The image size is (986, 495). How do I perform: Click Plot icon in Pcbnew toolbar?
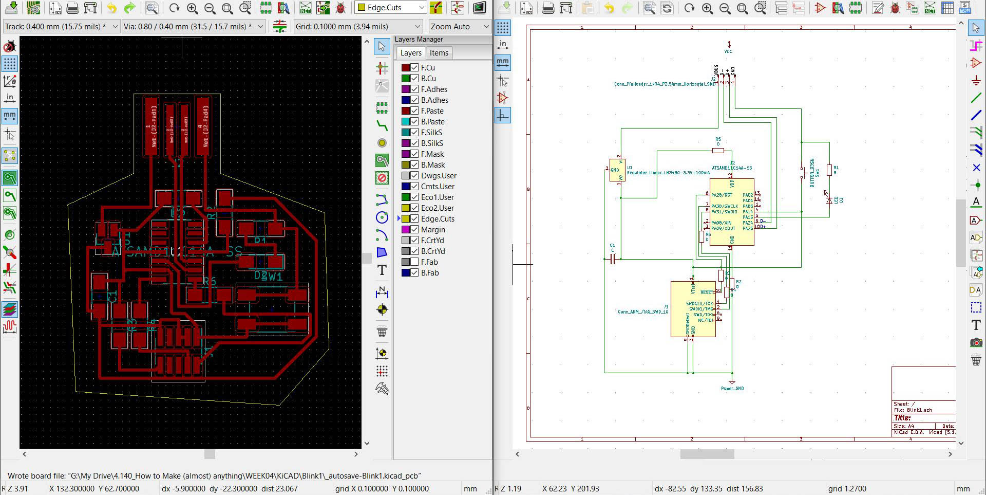coord(90,7)
